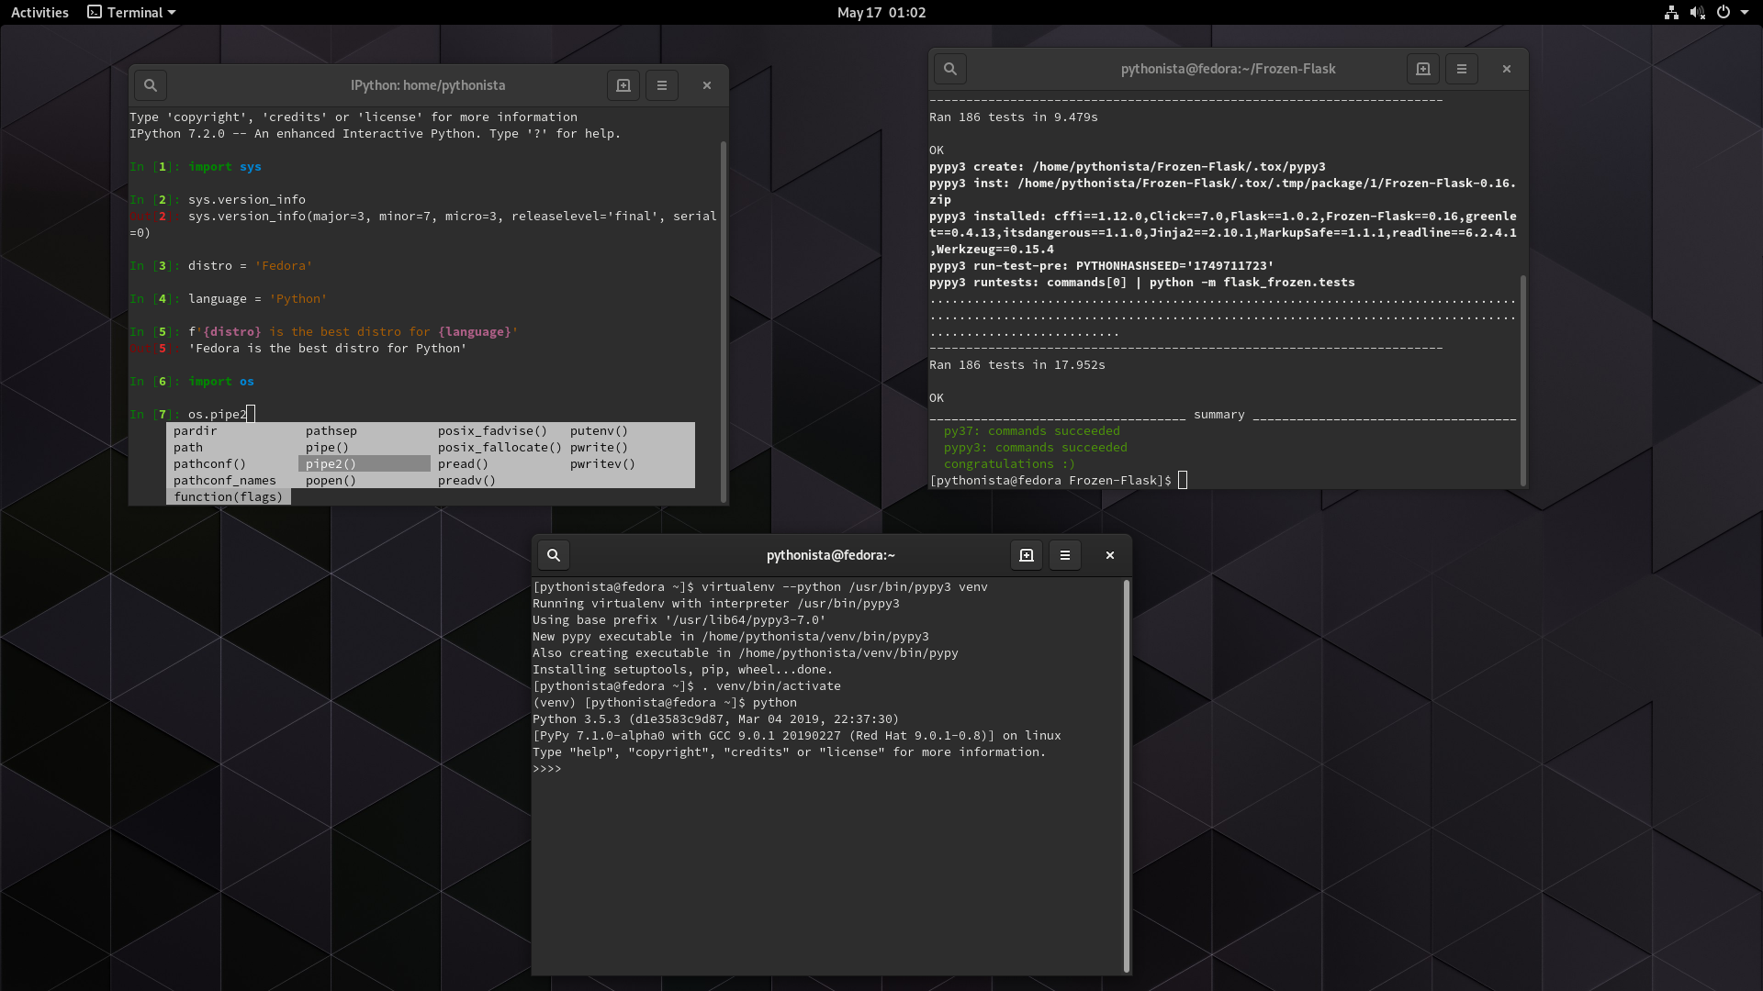Screen dimensions: 1763x991
Task: Click 'import os' input line
Action: [x=192, y=381]
